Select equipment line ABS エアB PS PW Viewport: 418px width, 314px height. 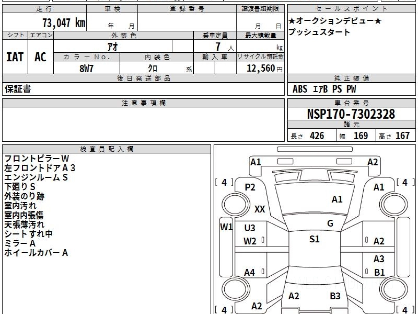coord(324,89)
